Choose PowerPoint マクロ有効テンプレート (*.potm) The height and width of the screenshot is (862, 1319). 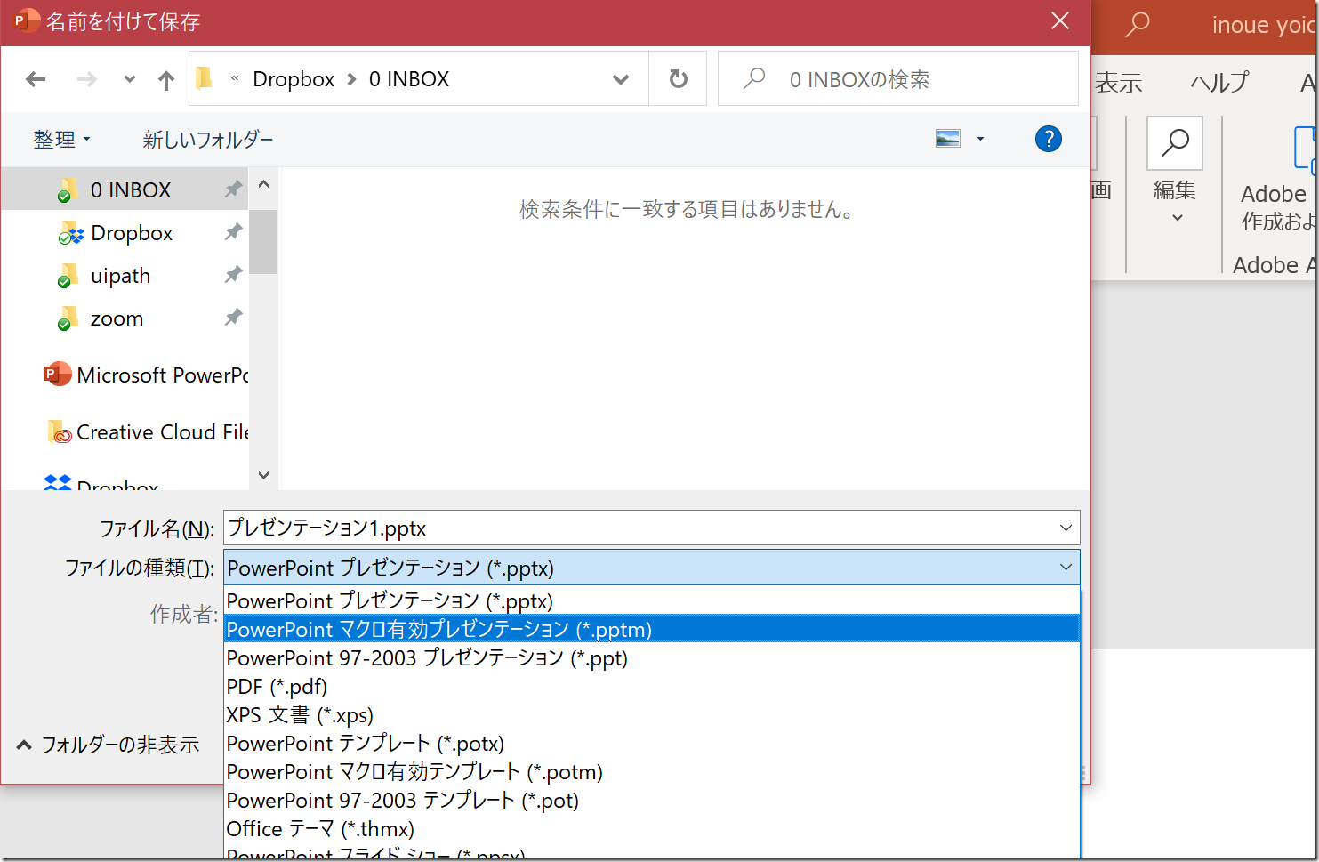[x=652, y=772]
